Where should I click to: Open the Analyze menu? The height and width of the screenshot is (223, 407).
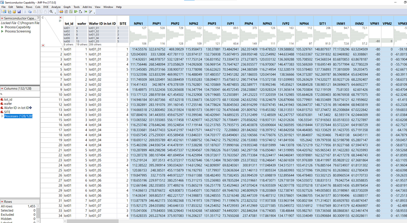coord(56,7)
